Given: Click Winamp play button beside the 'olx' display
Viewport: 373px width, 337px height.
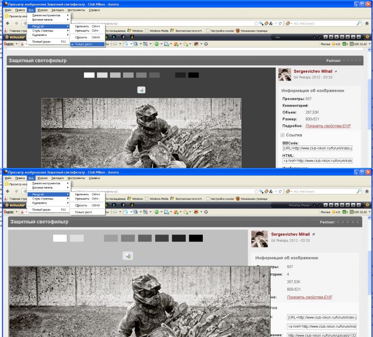Looking at the screenshot, I should coord(337,37).
